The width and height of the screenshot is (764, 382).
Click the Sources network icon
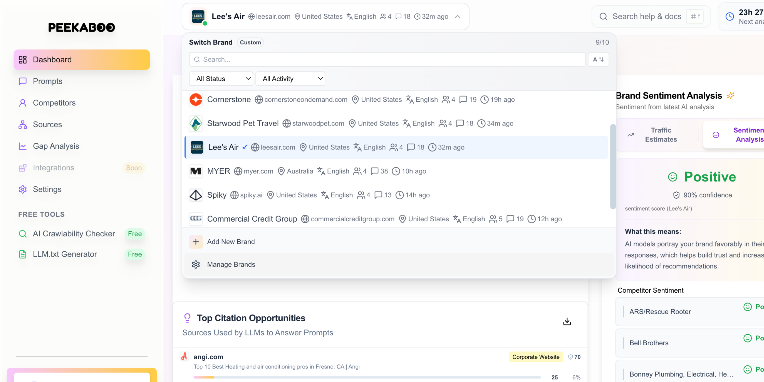click(23, 125)
